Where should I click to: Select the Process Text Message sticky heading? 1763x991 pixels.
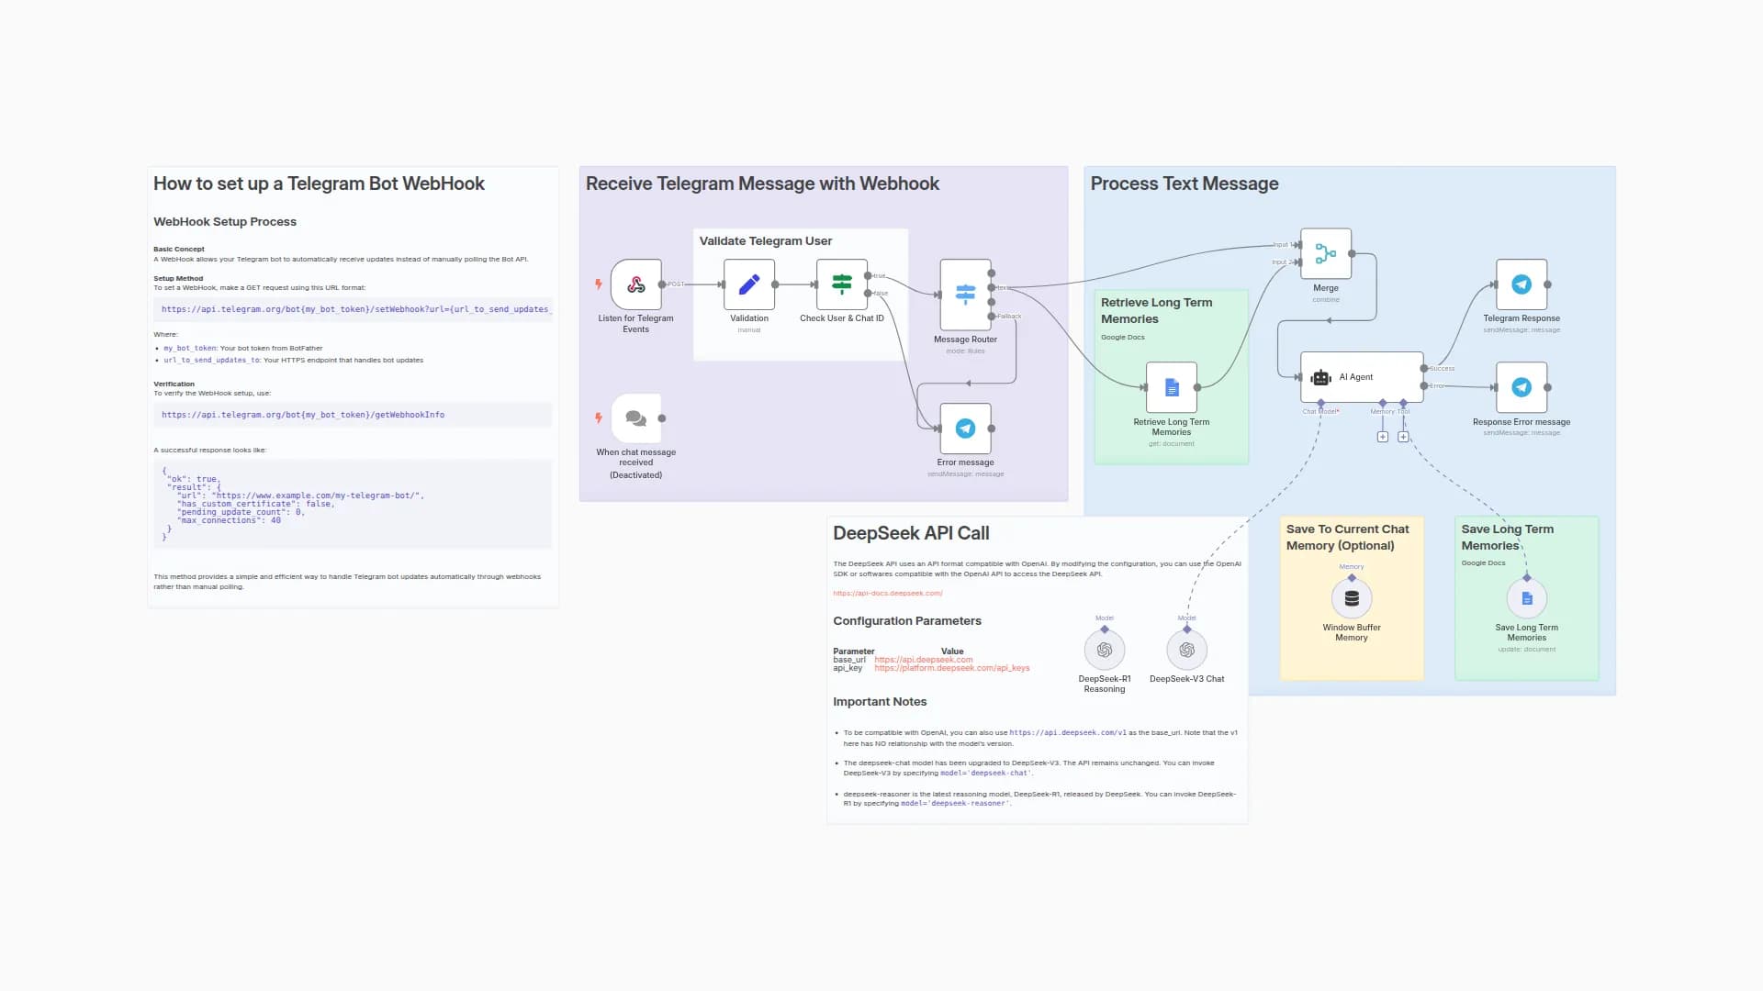point(1185,184)
